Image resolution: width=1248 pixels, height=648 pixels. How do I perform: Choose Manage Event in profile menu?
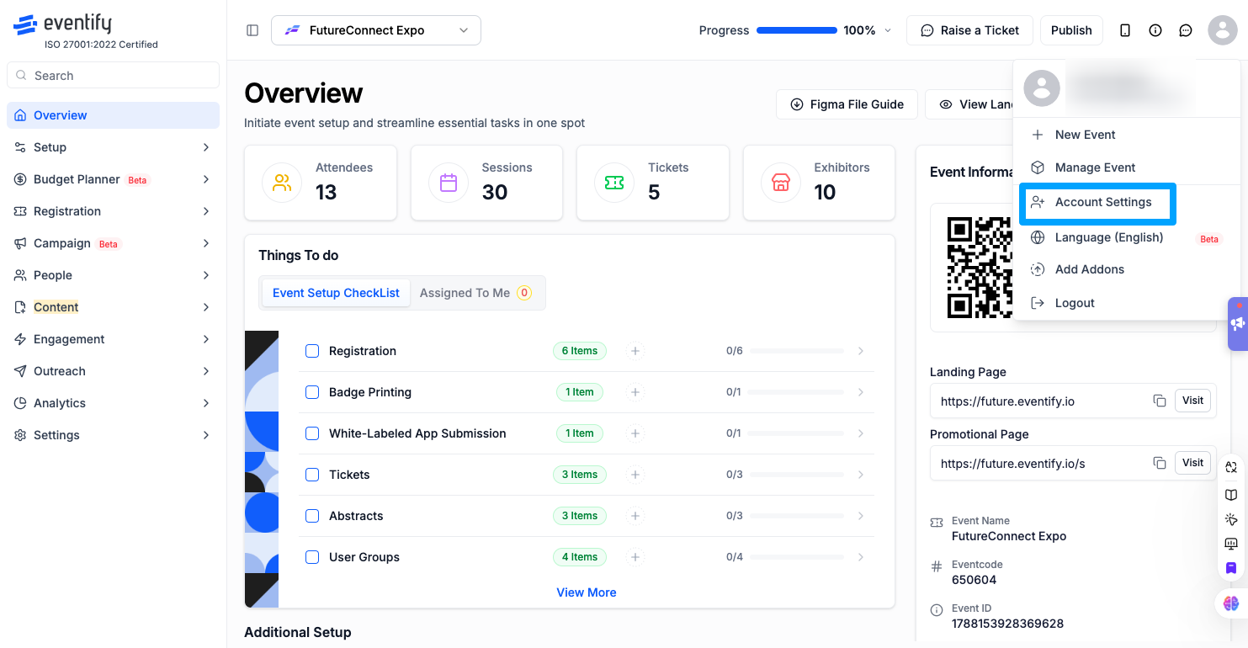tap(1127, 167)
